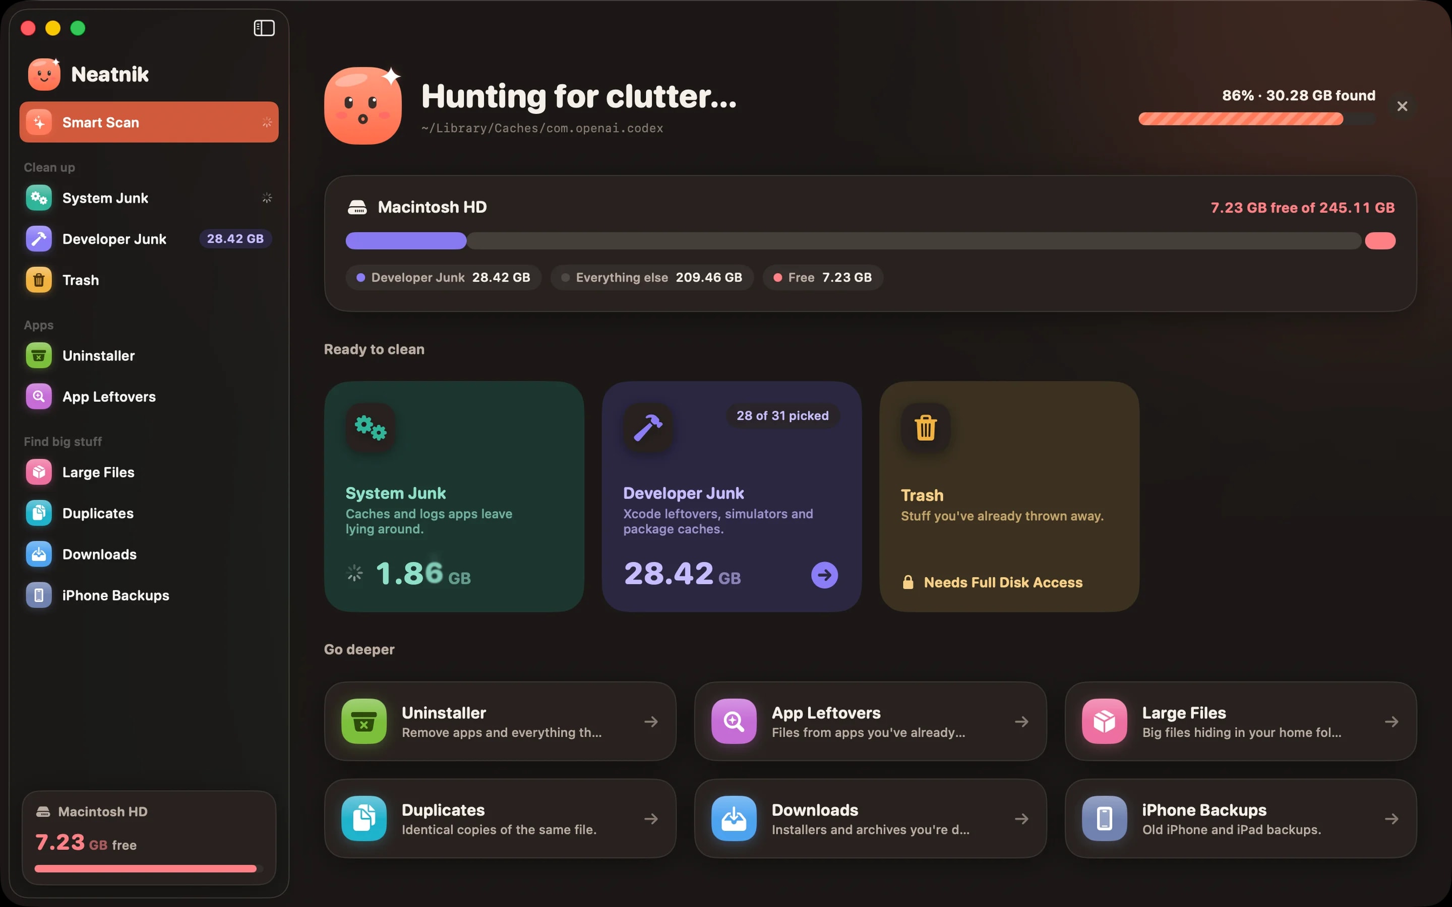1452x907 pixels.
Task: Open the 28 of 31 picked badge
Action: click(782, 416)
